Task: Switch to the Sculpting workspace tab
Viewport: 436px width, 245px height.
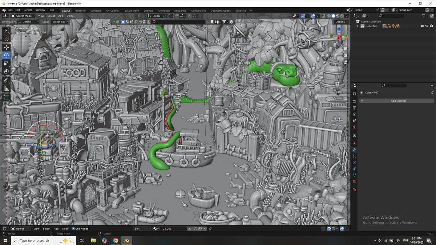Action: click(x=96, y=11)
